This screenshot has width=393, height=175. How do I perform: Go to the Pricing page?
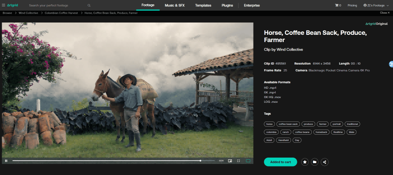pyautogui.click(x=352, y=6)
